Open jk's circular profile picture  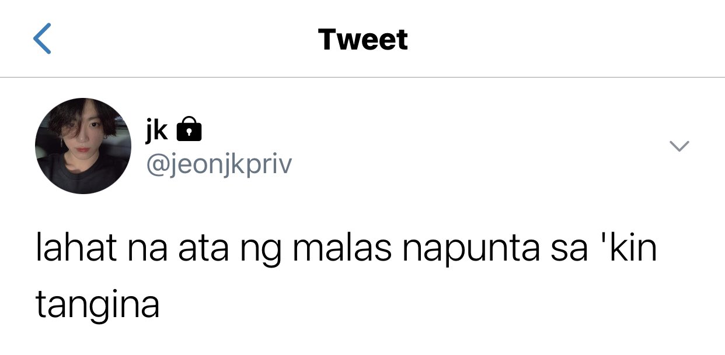(83, 146)
